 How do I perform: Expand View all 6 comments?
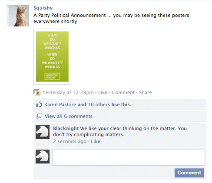point(69,116)
